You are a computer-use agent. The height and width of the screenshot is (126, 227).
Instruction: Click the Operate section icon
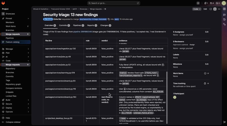3,112
